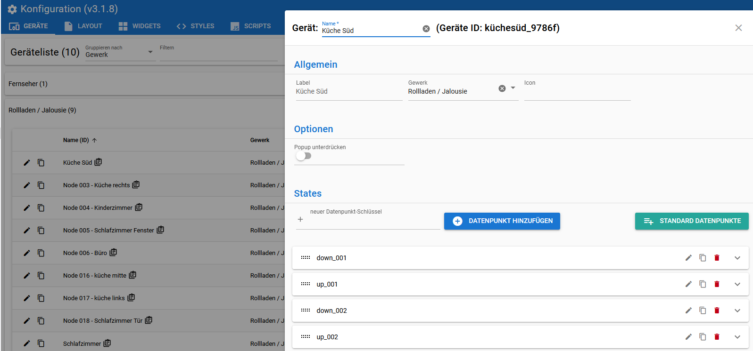Screen dimensions: 753x351
Task: Edit the down_001 state
Action: pos(688,258)
